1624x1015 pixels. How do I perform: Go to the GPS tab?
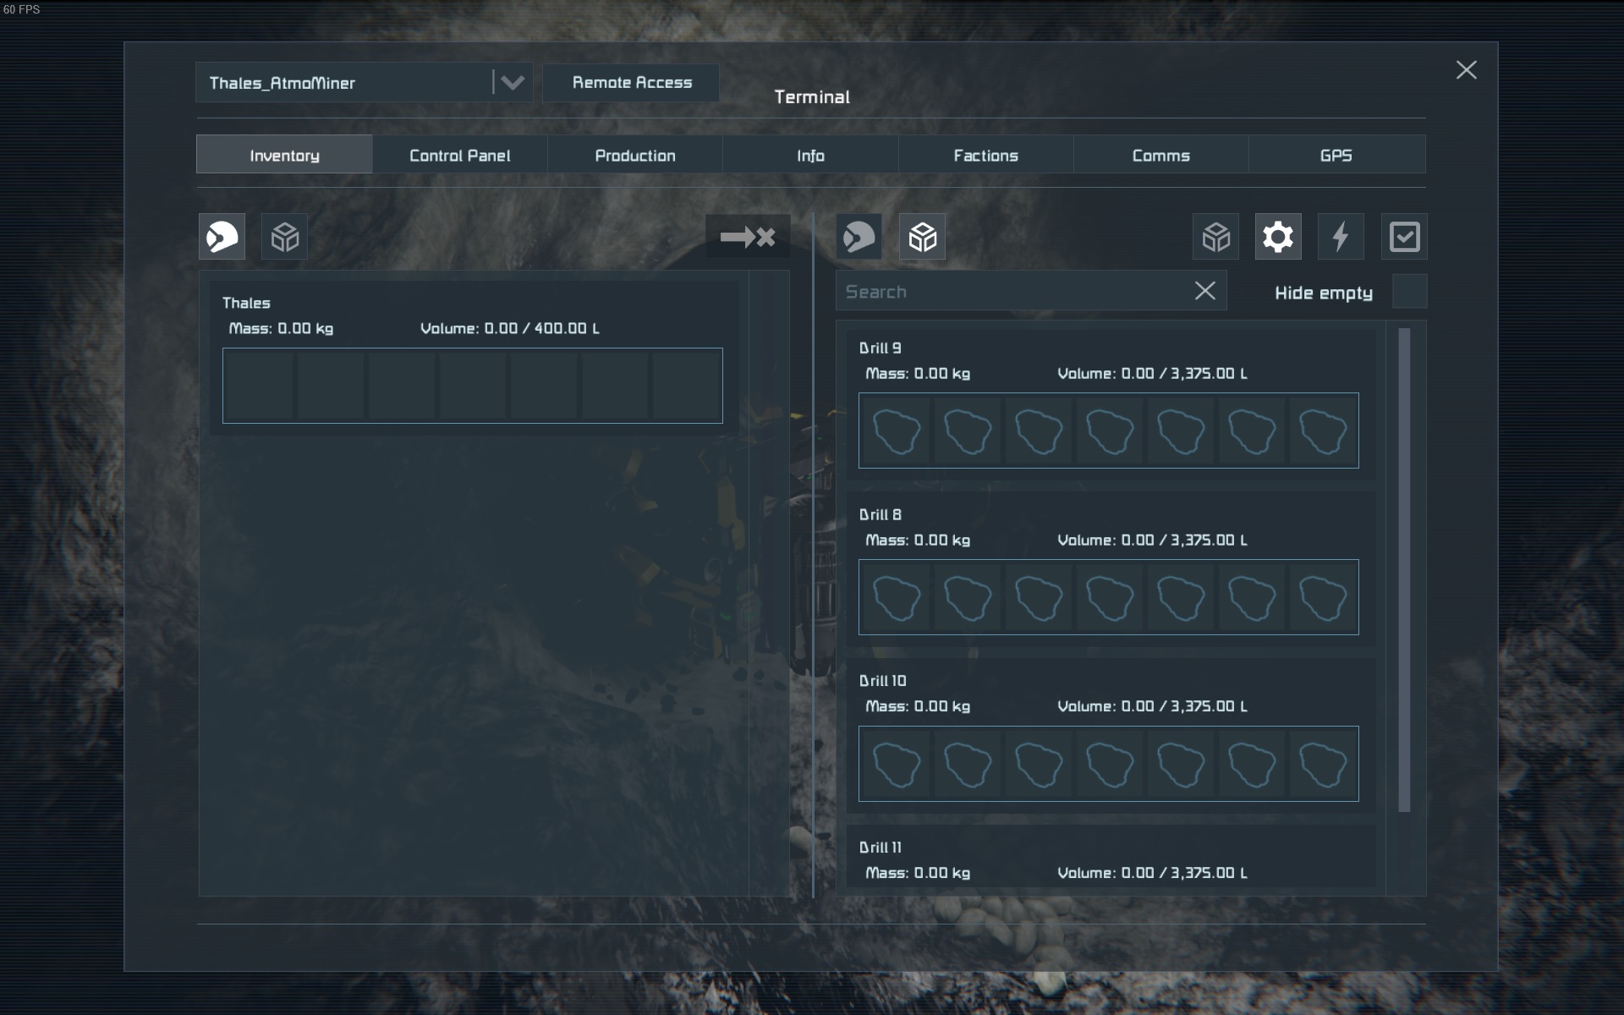tap(1336, 156)
